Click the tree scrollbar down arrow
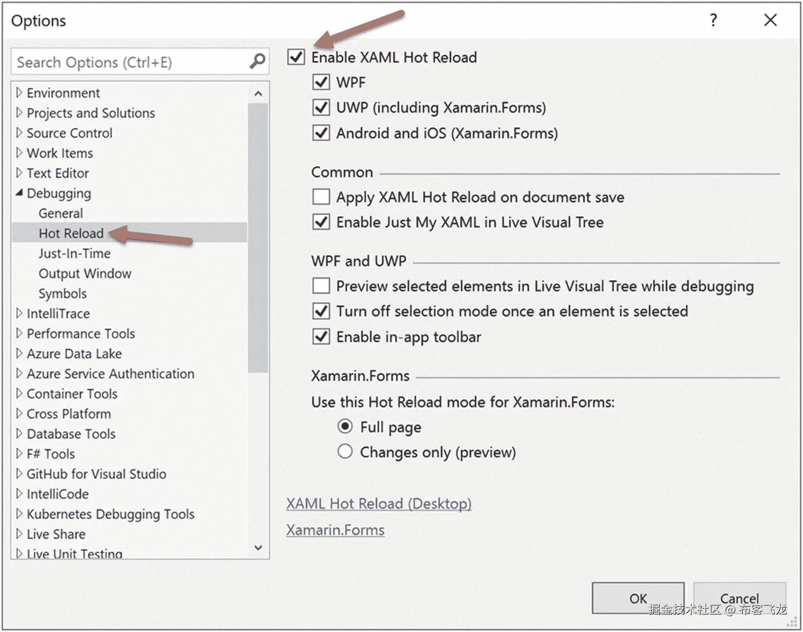 coord(258,547)
